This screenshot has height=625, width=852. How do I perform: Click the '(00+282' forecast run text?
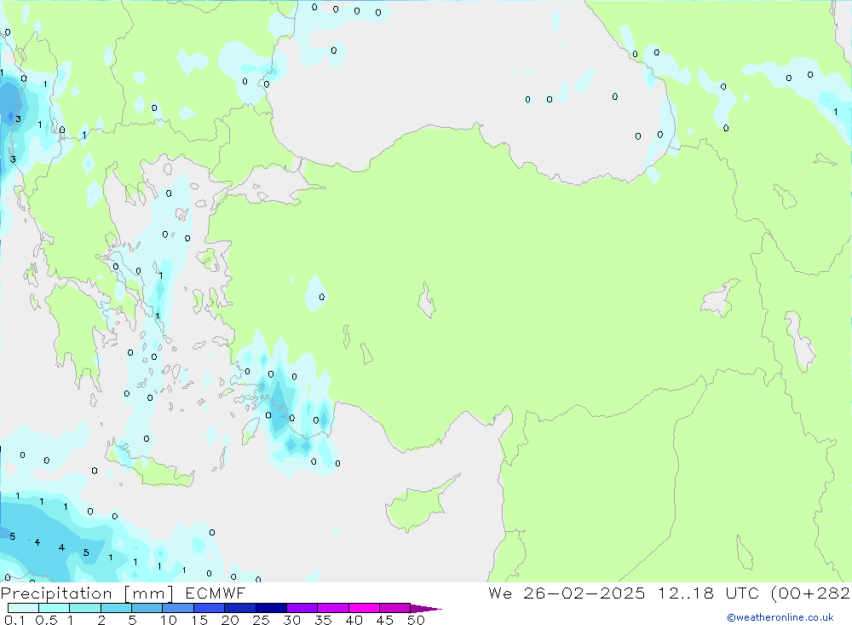pos(811,593)
